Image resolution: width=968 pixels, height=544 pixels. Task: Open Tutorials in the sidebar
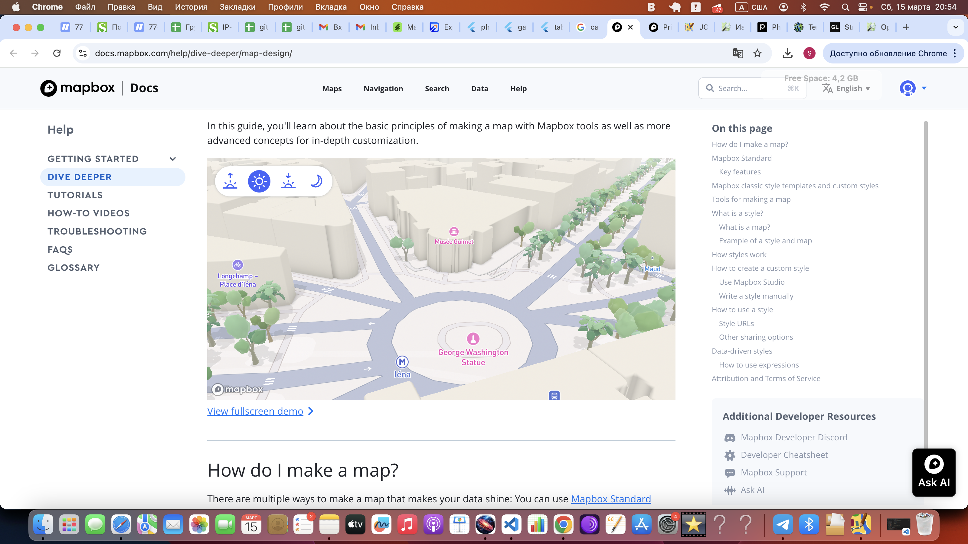click(x=75, y=195)
